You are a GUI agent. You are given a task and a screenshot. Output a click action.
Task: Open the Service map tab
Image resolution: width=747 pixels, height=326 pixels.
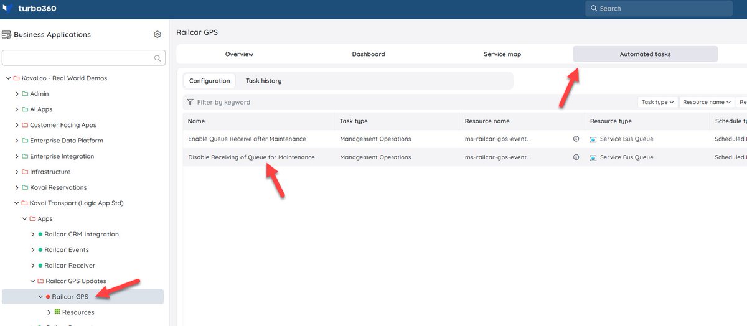502,54
